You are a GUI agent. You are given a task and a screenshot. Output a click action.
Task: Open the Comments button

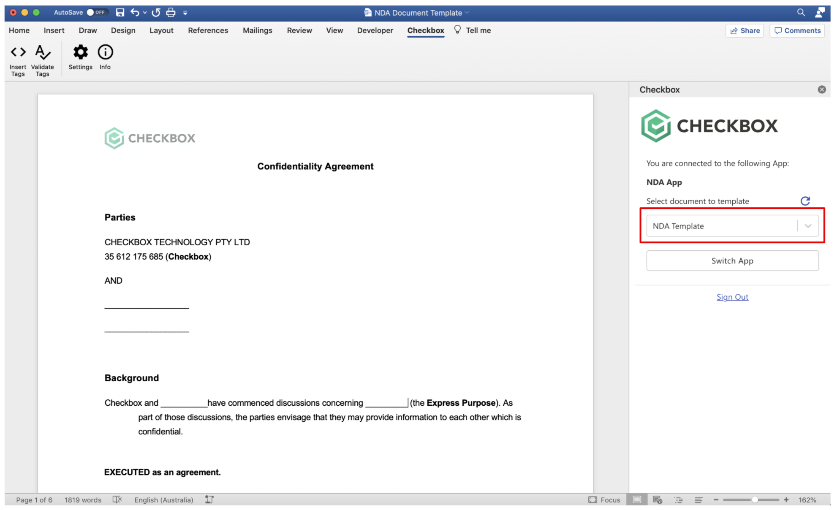tap(797, 30)
